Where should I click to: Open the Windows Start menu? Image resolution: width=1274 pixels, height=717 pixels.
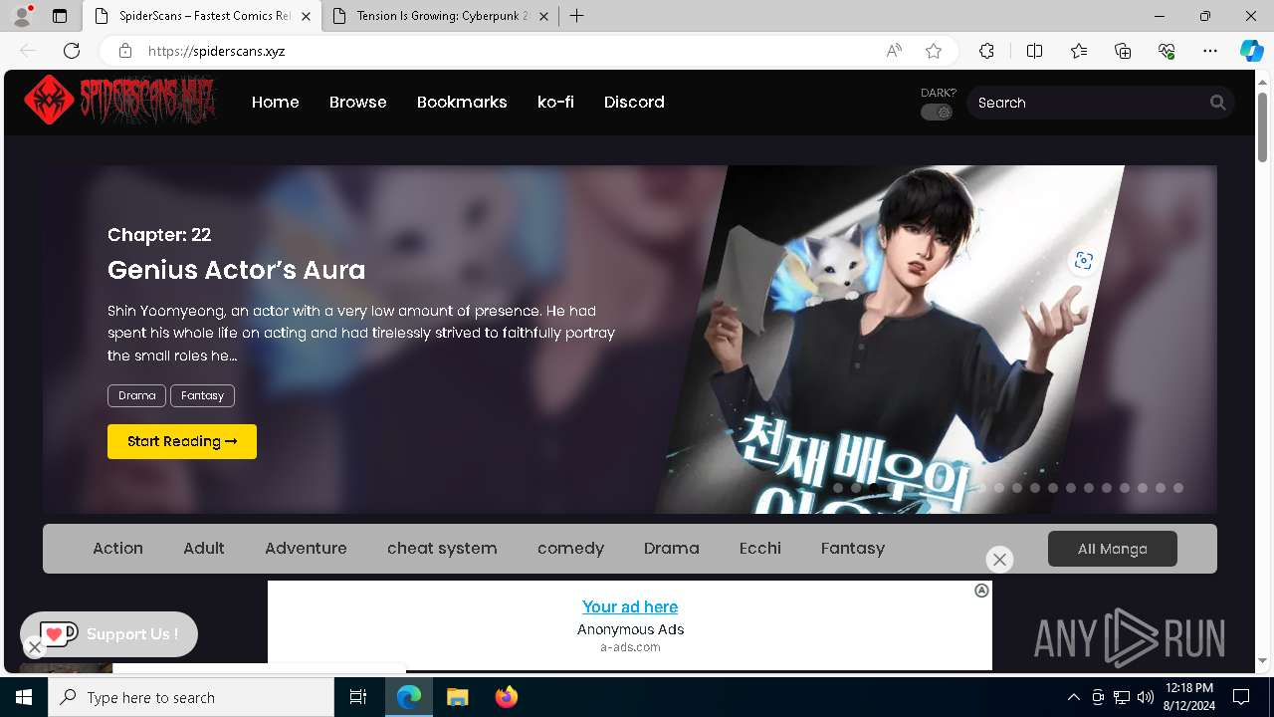24,697
